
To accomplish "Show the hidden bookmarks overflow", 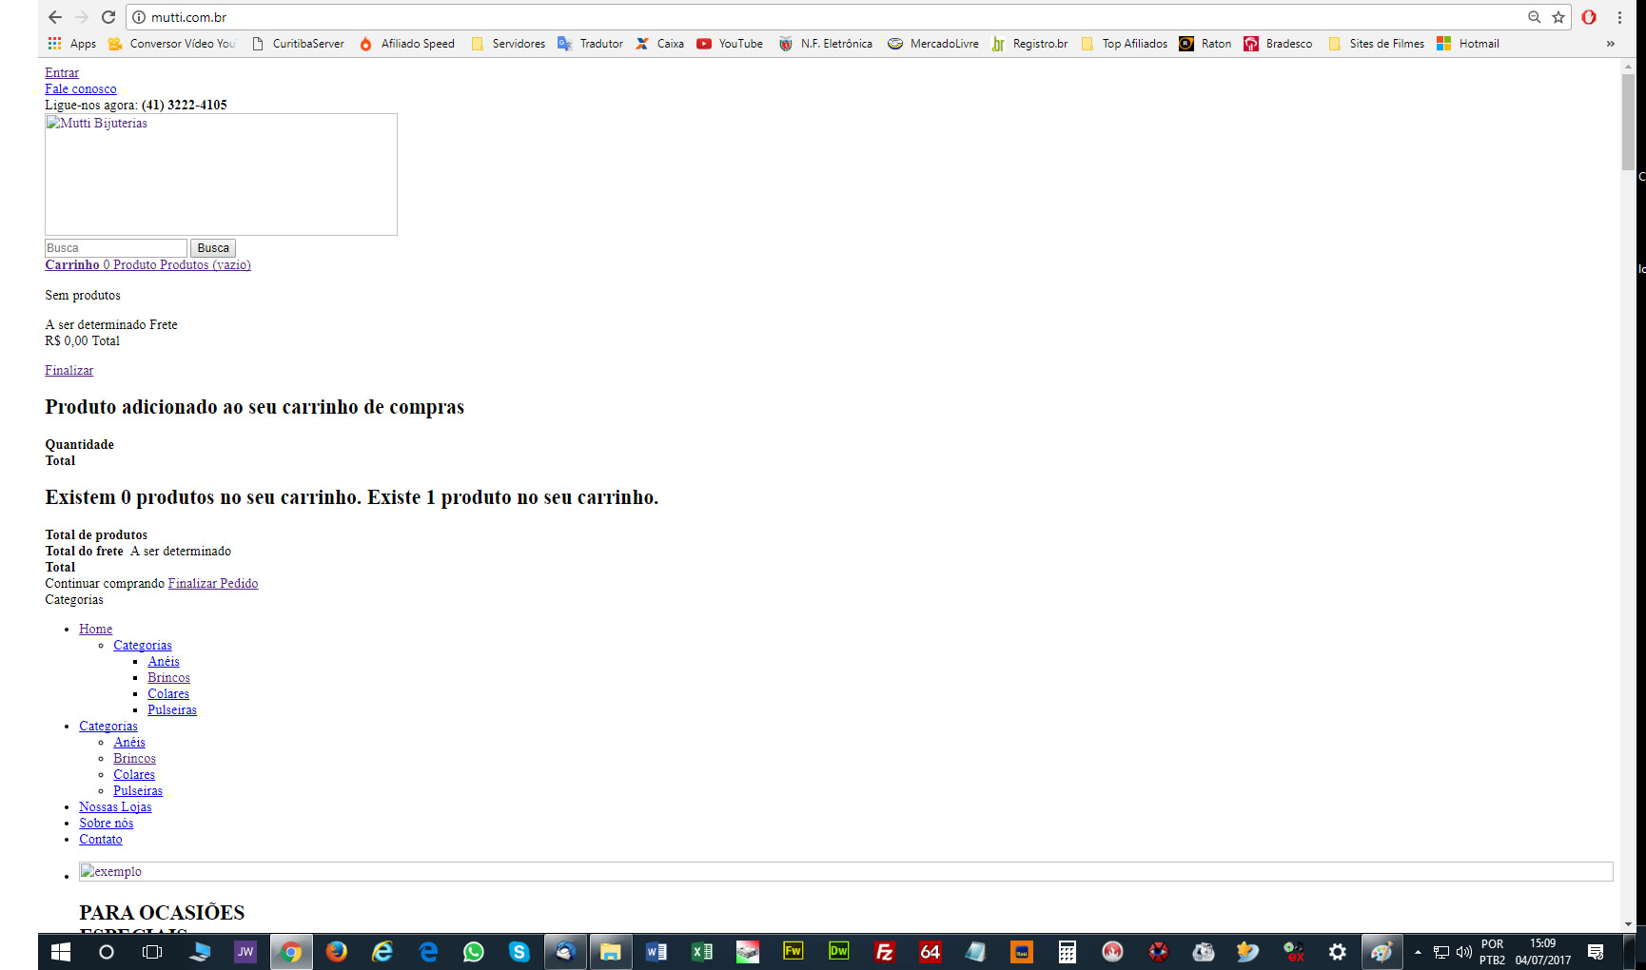I will [x=1610, y=44].
